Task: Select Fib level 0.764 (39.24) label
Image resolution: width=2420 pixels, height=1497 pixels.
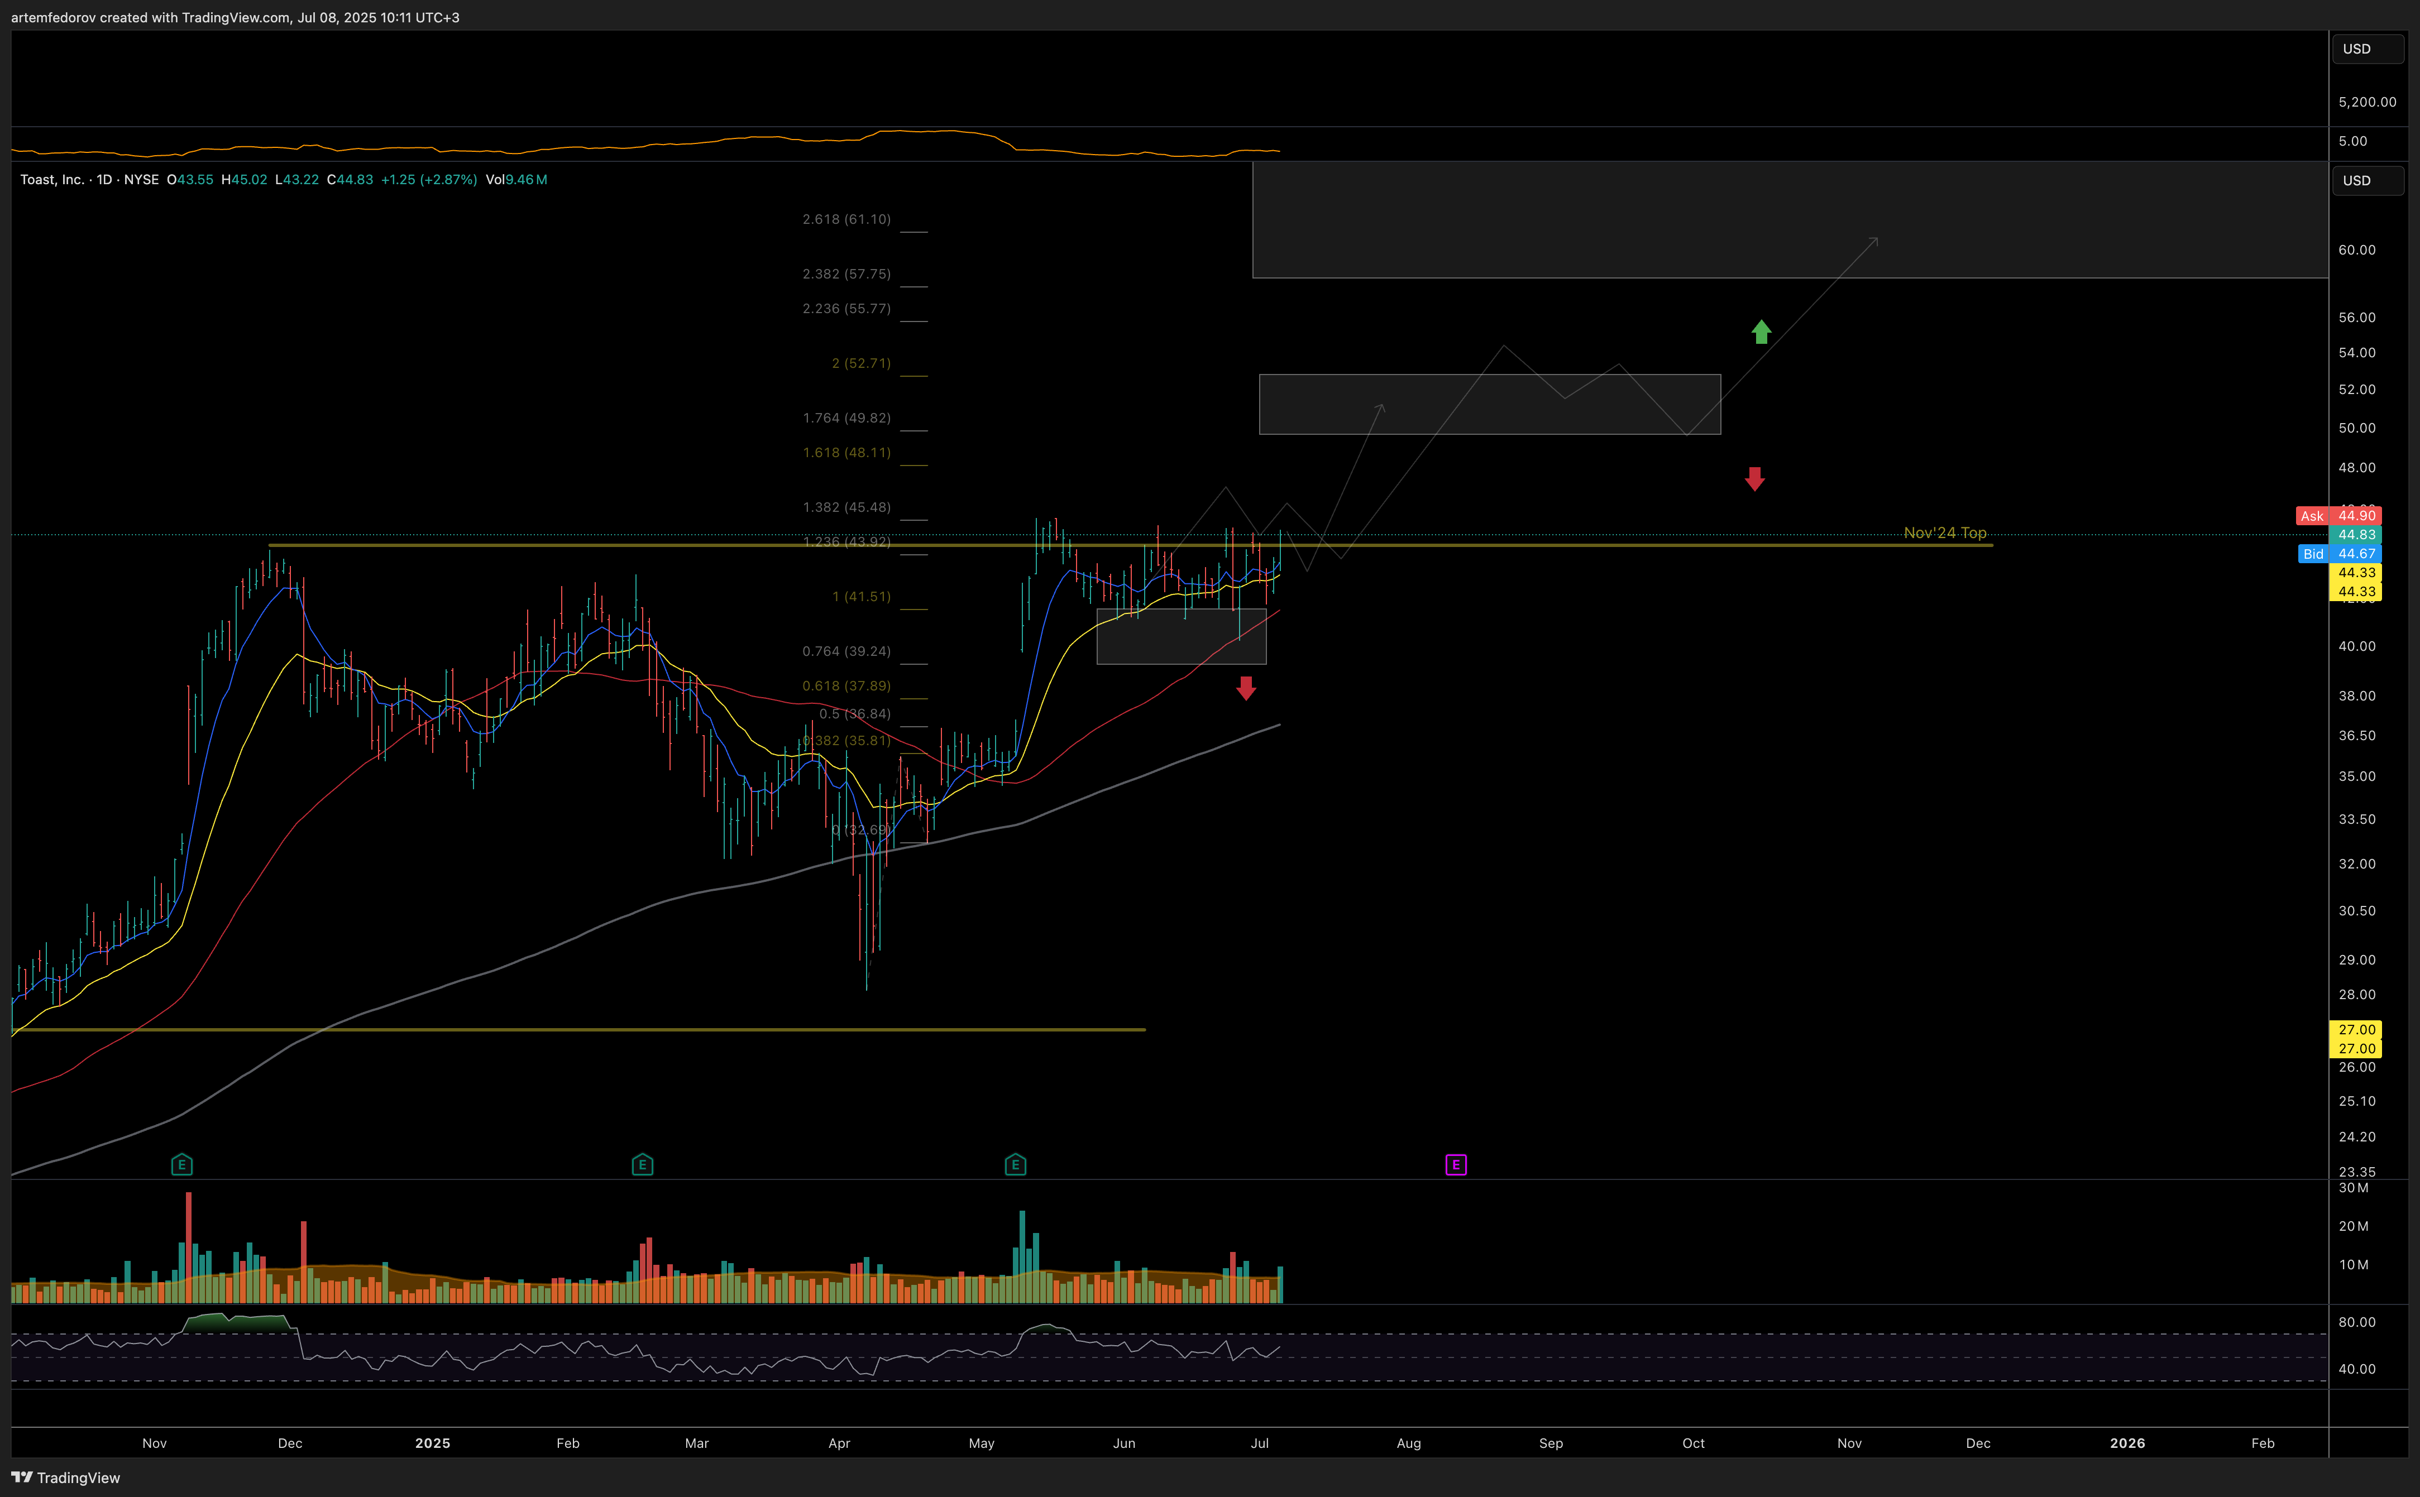Action: [846, 650]
